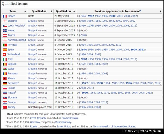Open West Germany link in footnote 3
Screen dimensions: 164x134
[63, 122]
